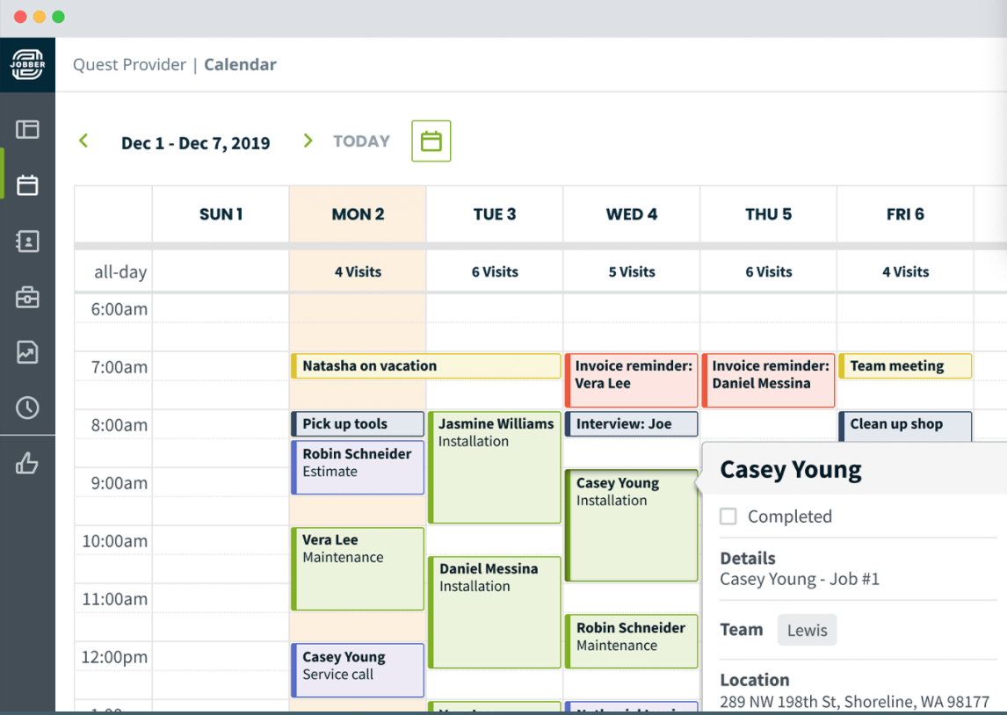
Task: Click the Lewis team tag
Action: point(807,630)
